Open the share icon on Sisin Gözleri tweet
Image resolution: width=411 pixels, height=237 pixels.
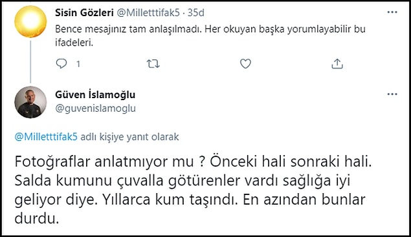337,63
